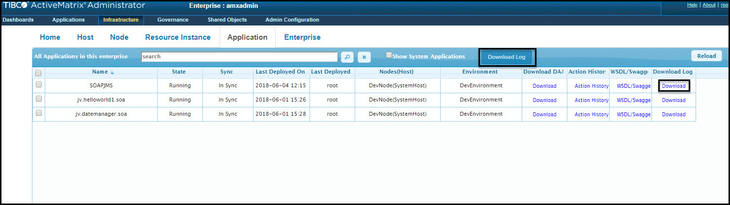Image resolution: width=730 pixels, height=205 pixels.
Task: Tick the SOAPJMS row checkbox
Action: [x=39, y=85]
